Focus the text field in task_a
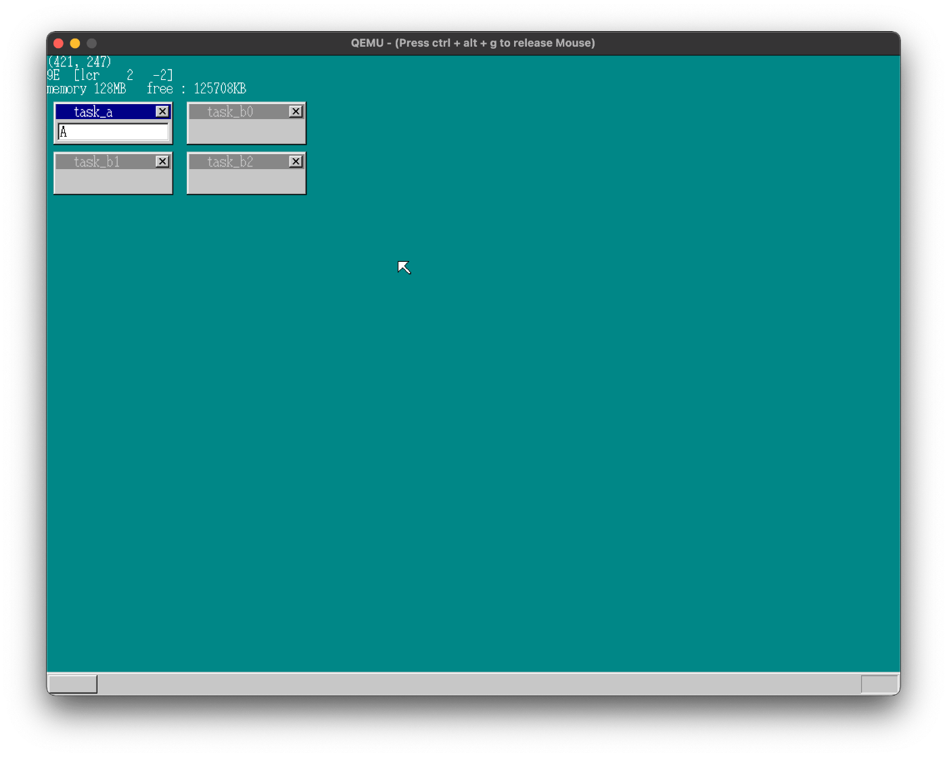 coord(113,132)
